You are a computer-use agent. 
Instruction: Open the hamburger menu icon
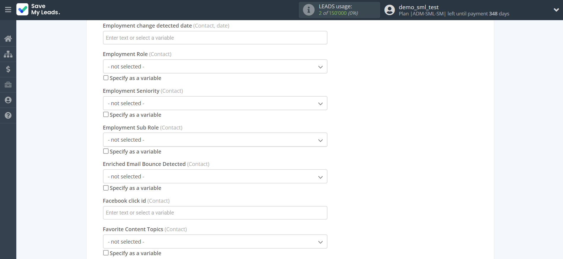(x=8, y=10)
